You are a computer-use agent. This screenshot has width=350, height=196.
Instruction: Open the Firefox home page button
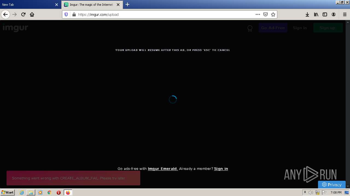coord(32,14)
